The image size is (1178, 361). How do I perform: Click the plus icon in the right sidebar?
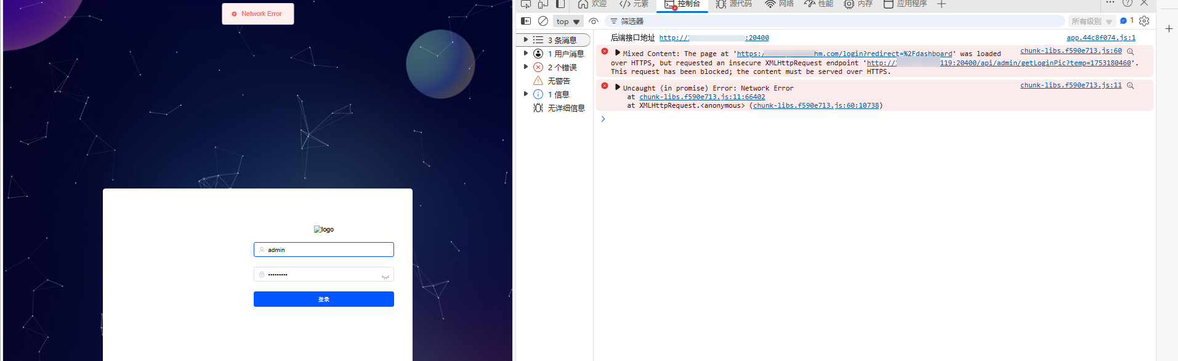click(1169, 28)
